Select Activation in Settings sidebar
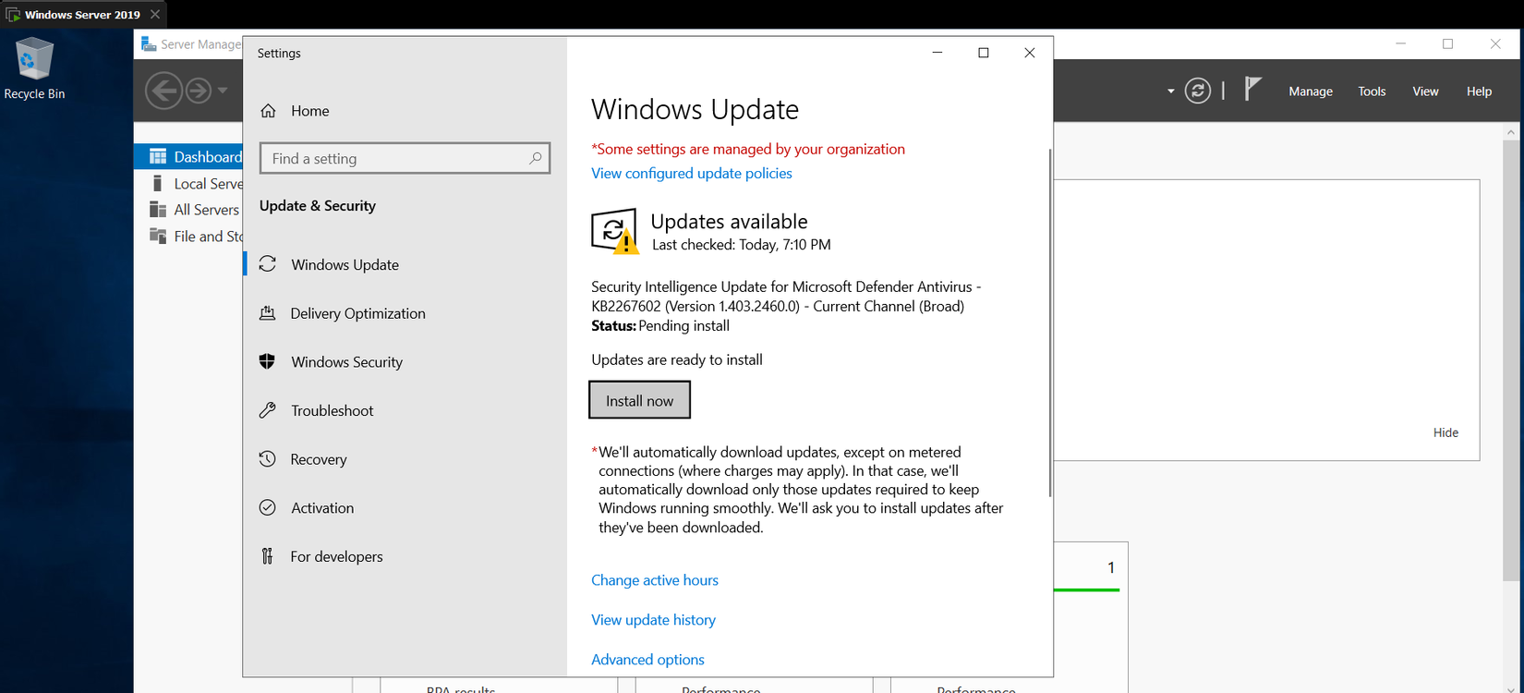The height and width of the screenshot is (693, 1524). point(405,507)
